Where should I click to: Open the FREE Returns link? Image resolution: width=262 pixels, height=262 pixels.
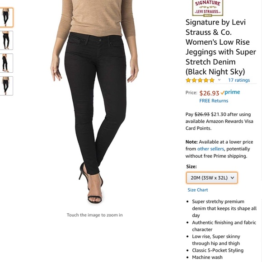point(214,101)
